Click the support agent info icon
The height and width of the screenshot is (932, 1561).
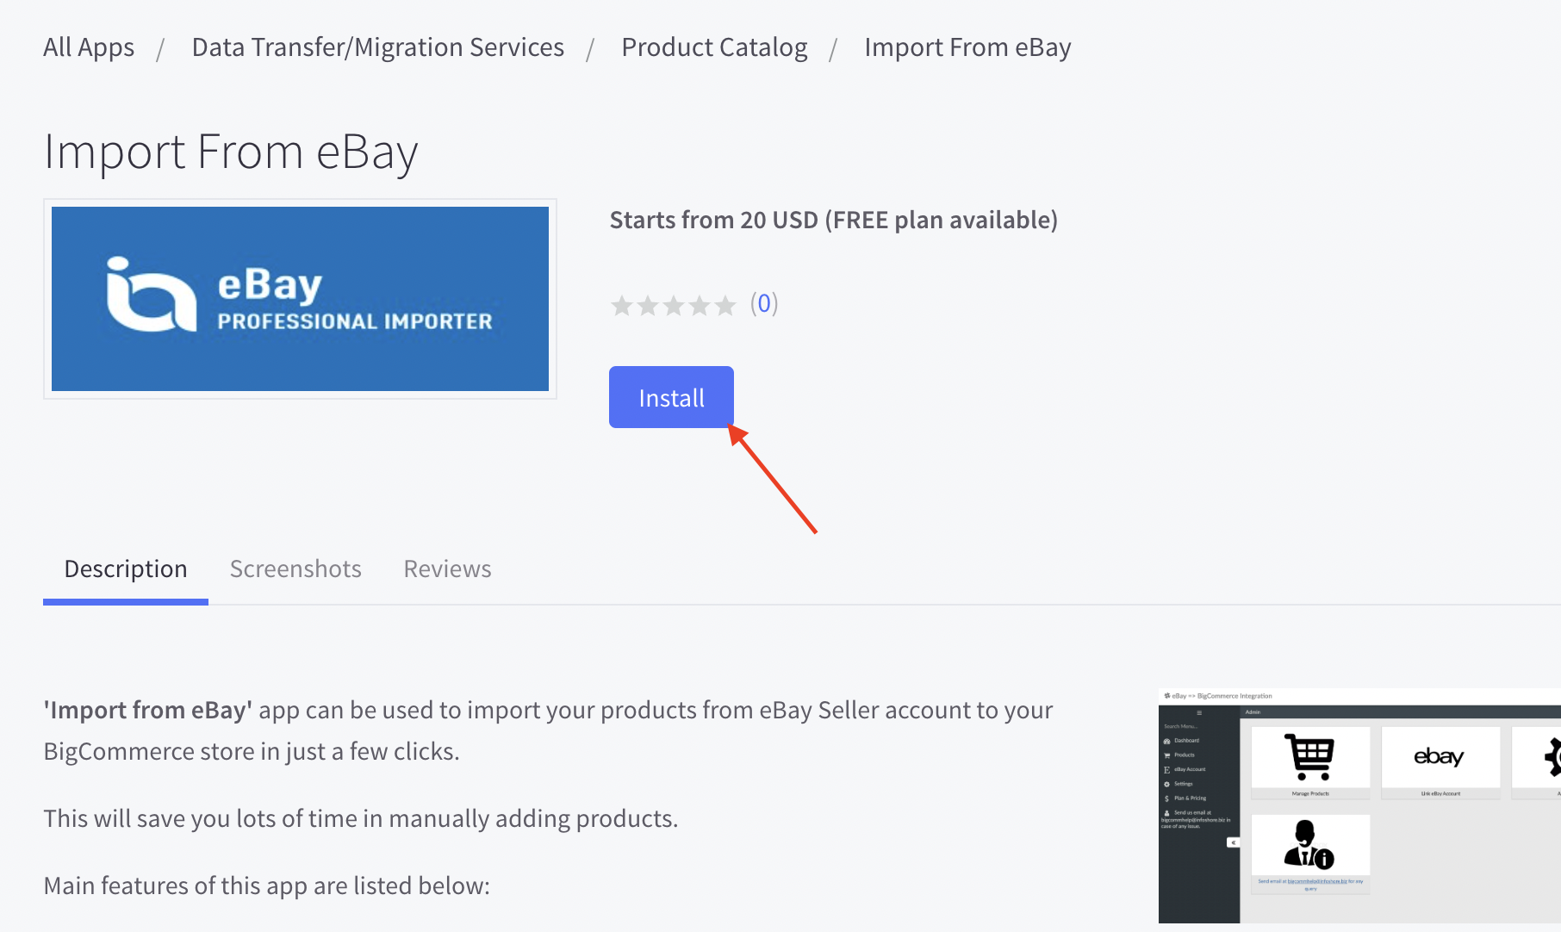coord(1309,845)
